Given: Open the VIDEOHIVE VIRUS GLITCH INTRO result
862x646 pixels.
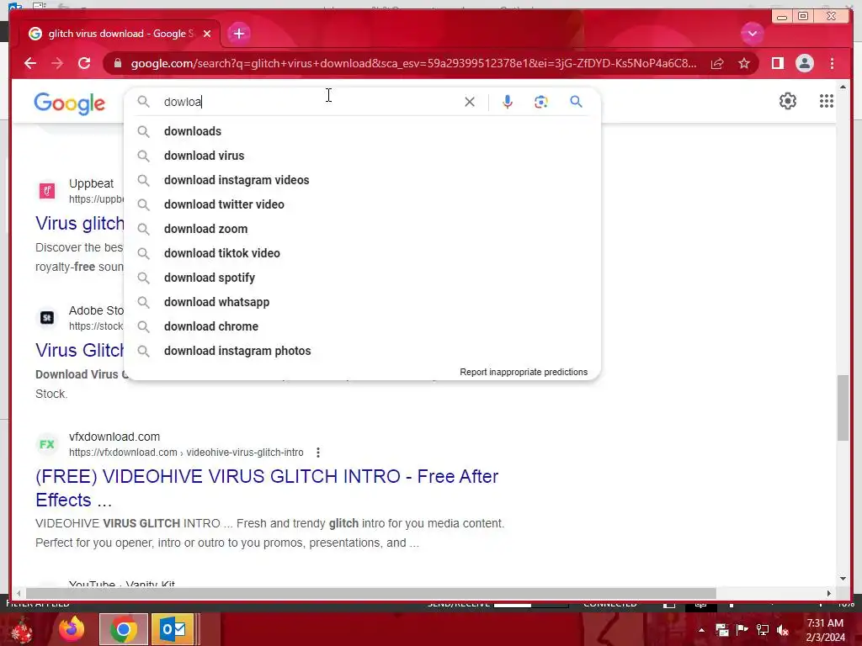Looking at the screenshot, I should [267, 488].
